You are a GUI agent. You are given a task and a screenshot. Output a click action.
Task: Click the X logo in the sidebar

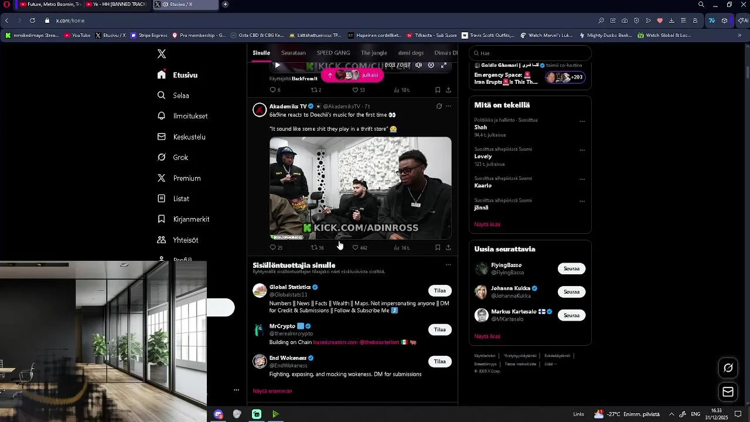[x=162, y=54]
